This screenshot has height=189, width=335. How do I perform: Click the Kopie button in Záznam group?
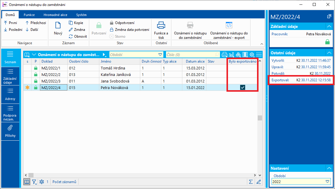coord(76,23)
